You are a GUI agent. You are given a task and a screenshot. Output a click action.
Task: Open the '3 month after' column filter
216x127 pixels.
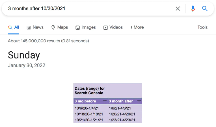point(139,101)
